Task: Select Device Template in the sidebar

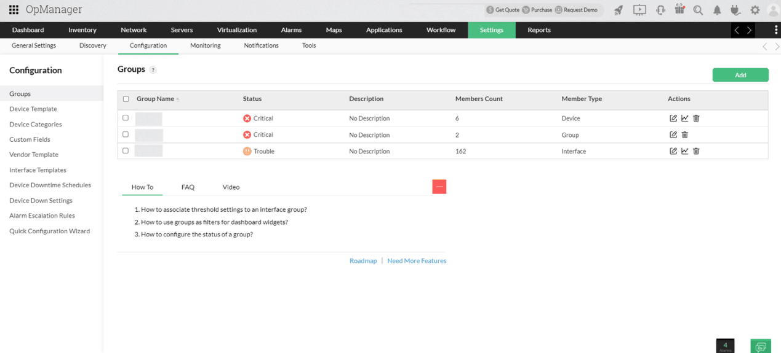Action: click(33, 109)
